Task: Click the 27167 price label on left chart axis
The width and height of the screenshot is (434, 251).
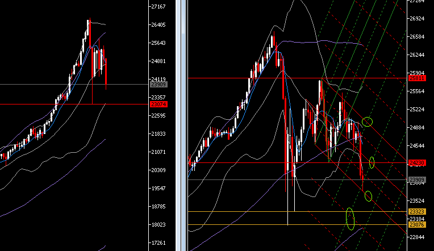Action: click(158, 7)
